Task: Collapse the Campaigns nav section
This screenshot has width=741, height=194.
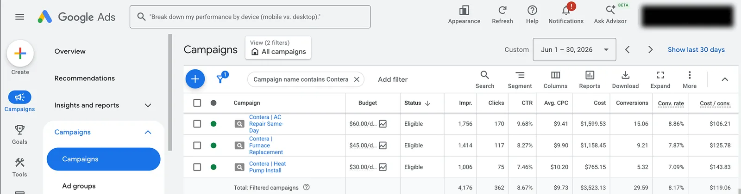Action: [x=148, y=132]
